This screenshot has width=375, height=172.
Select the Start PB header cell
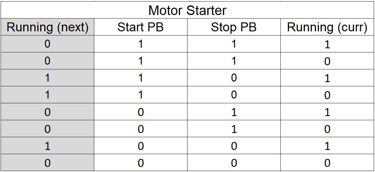(x=141, y=27)
